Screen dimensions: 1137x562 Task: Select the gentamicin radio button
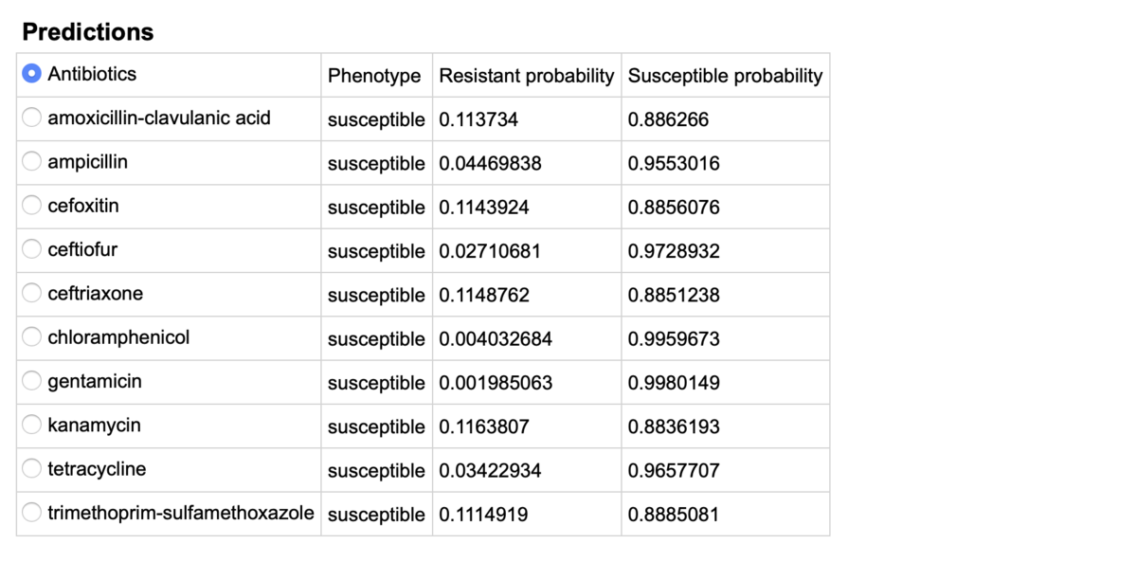[32, 382]
